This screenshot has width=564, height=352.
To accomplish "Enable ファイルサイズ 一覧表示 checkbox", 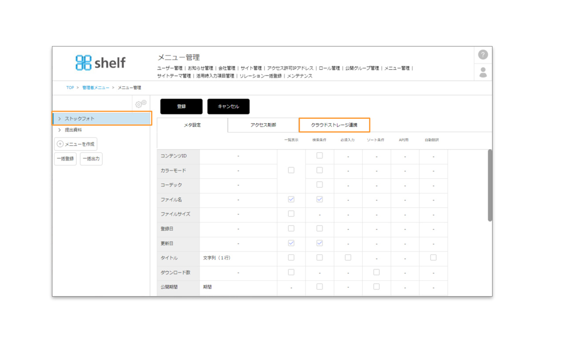I will (x=291, y=213).
